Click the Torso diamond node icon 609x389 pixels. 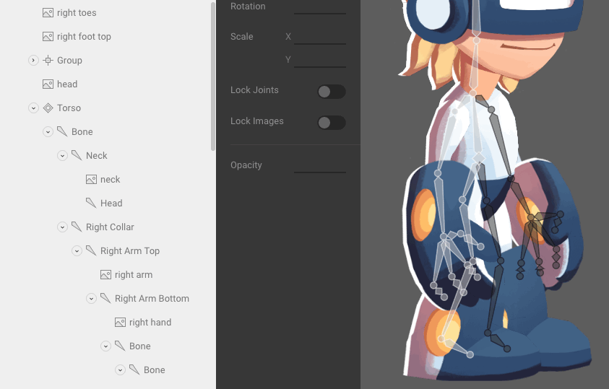pos(48,108)
